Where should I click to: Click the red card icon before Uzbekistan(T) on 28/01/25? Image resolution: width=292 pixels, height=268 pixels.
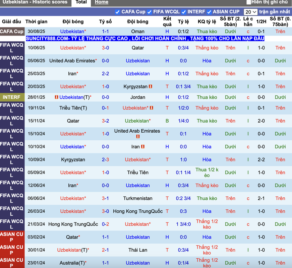point(57,97)
